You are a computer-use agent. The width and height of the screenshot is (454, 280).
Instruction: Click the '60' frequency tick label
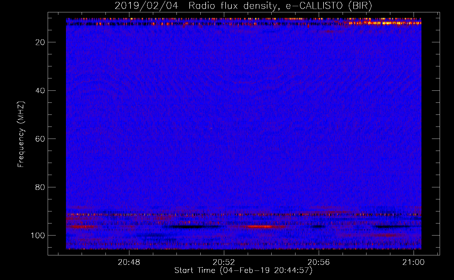(x=40, y=139)
